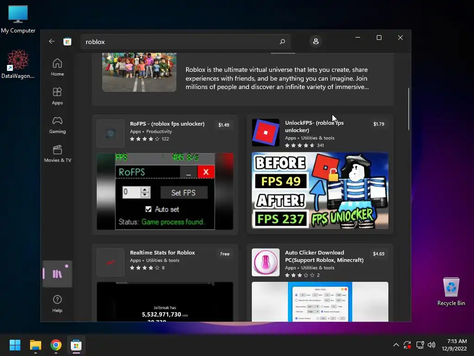The image size is (474, 356).
Task: Open the Library icon in the sidebar
Action: click(57, 274)
